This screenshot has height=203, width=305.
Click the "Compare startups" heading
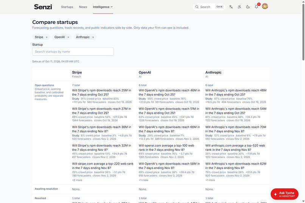point(55,22)
